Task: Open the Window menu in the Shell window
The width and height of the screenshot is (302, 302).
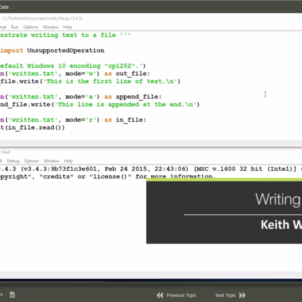Action: tap(51, 161)
